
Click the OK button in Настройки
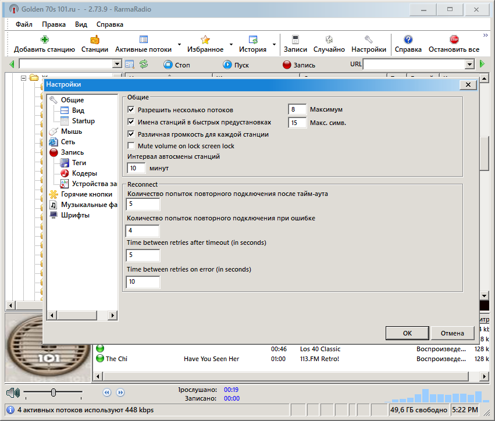click(407, 333)
